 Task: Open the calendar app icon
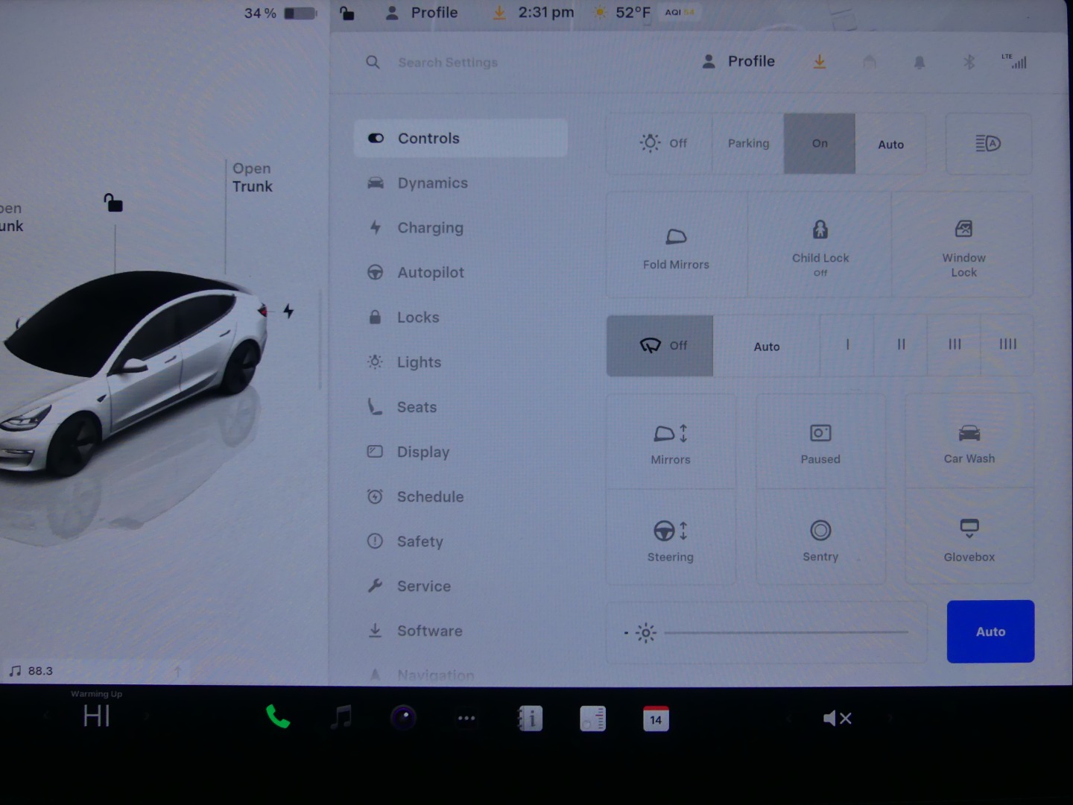tap(656, 719)
